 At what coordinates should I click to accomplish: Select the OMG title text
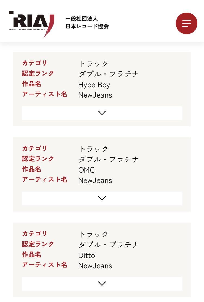[x=86, y=170]
